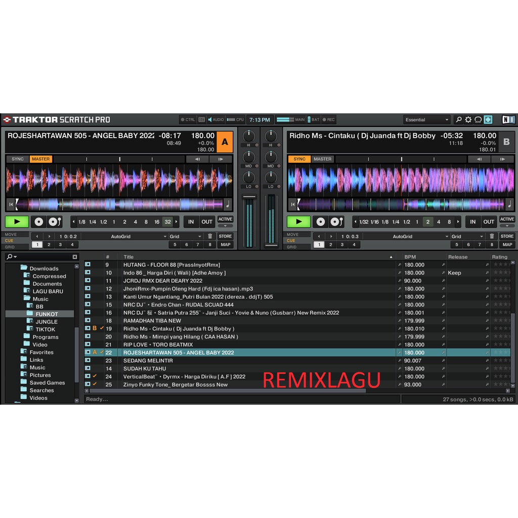Click the headphones cruise icon in the header
The width and height of the screenshot is (518, 518).
(x=477, y=119)
